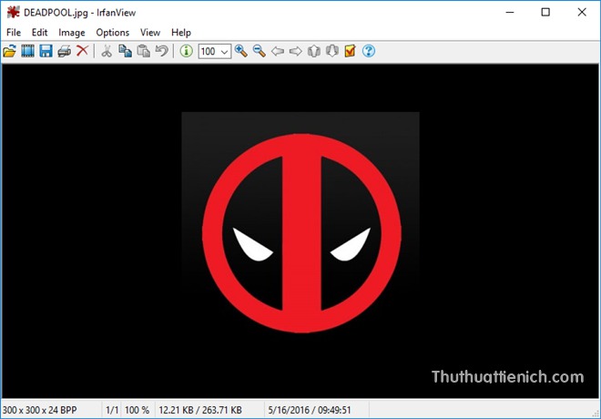
Task: Click the Undo arrow icon
Action: click(x=161, y=51)
